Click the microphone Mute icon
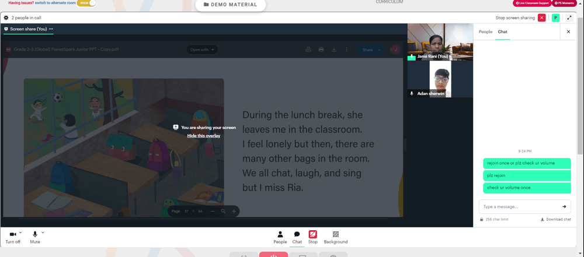 [x=35, y=234]
